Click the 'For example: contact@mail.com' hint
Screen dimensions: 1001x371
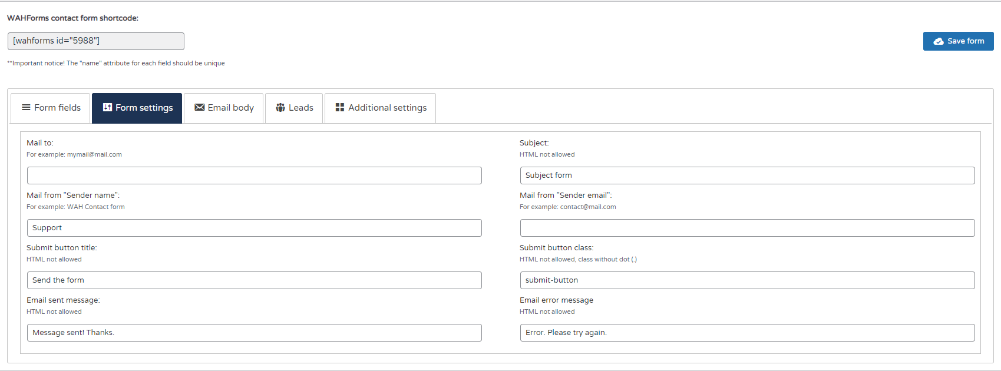click(568, 207)
